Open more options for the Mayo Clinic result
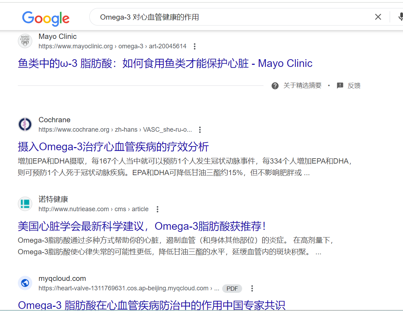 pyautogui.click(x=194, y=46)
